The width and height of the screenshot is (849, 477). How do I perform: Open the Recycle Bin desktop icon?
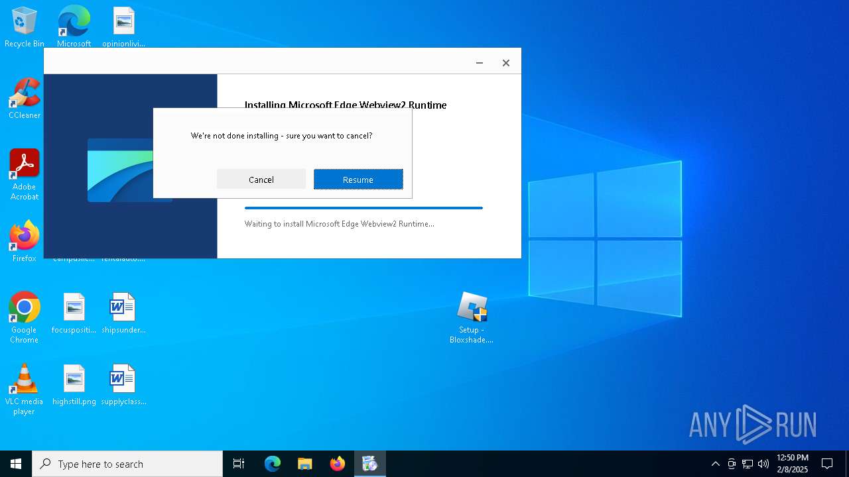coord(25,27)
